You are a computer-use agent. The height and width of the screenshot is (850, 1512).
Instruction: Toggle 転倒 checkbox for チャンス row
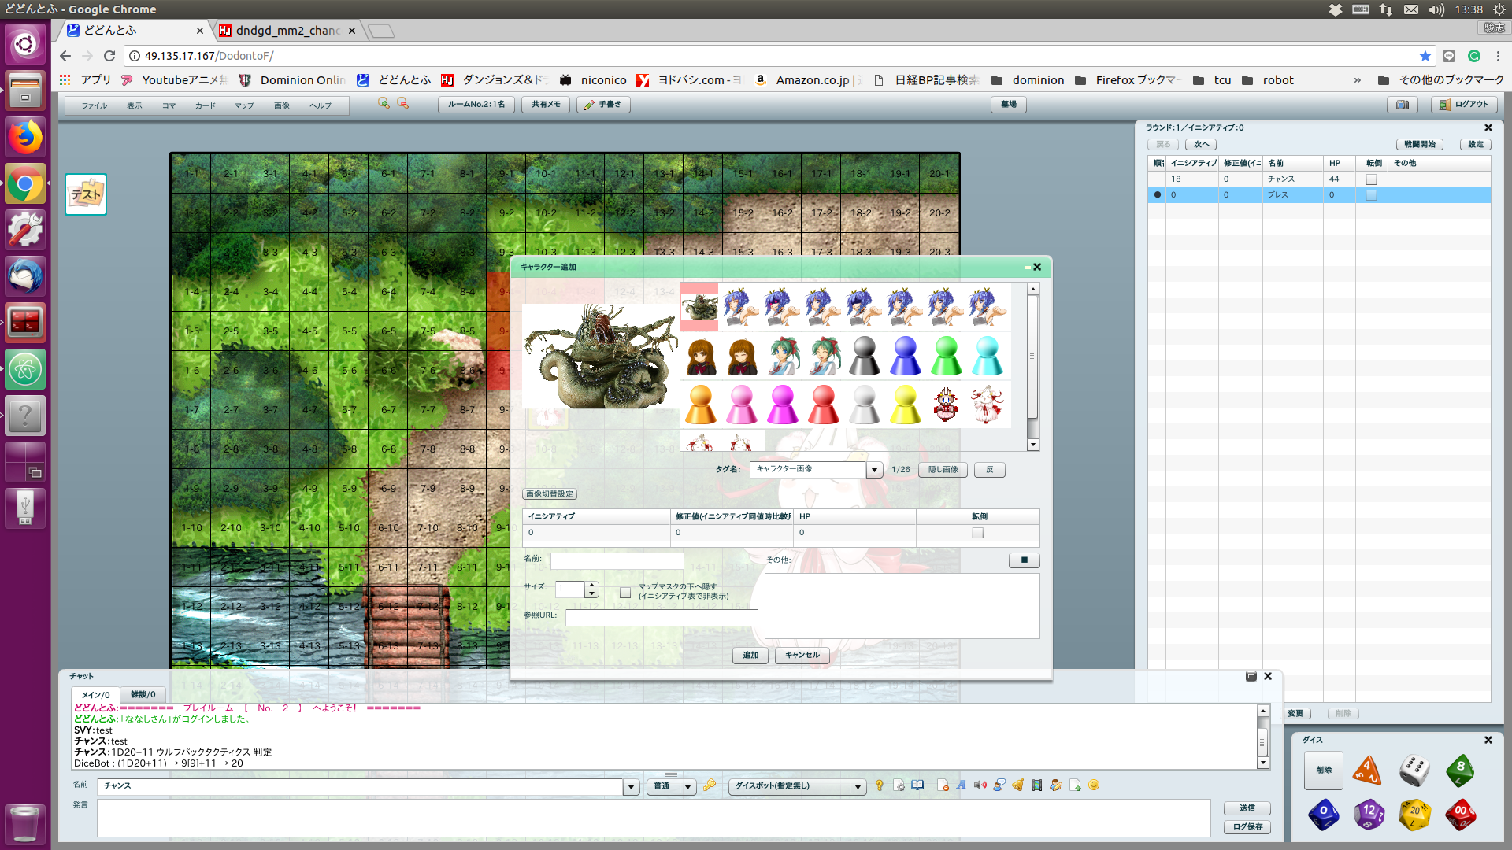click(1371, 179)
